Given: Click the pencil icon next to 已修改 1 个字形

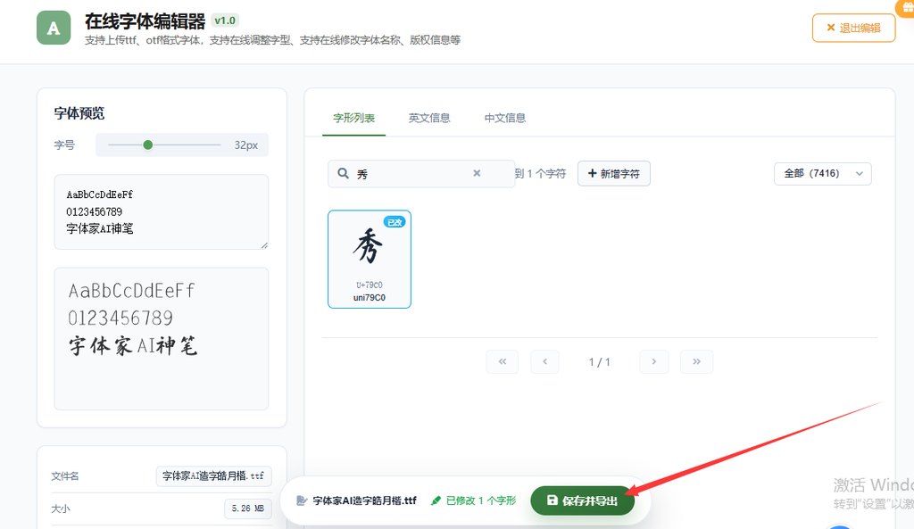Looking at the screenshot, I should (436, 500).
